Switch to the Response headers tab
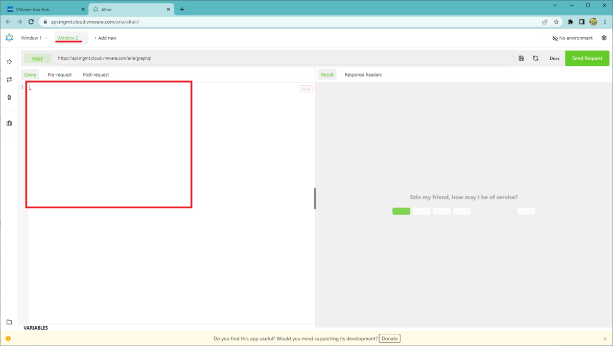This screenshot has width=613, height=346. (363, 75)
